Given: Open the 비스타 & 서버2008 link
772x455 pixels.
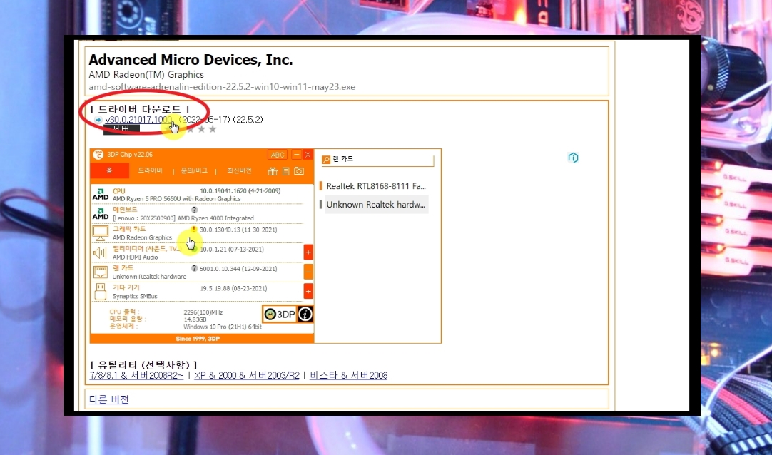Looking at the screenshot, I should [349, 375].
